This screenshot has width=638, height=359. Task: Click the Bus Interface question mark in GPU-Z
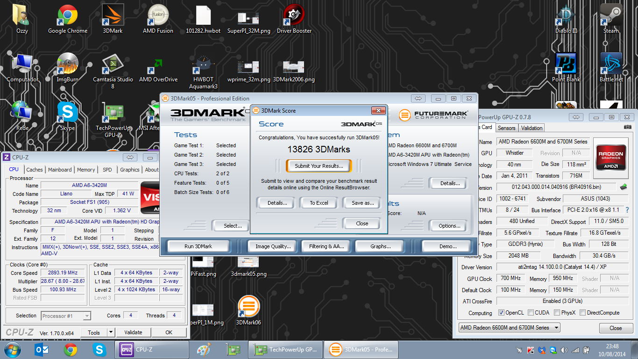[x=627, y=210]
